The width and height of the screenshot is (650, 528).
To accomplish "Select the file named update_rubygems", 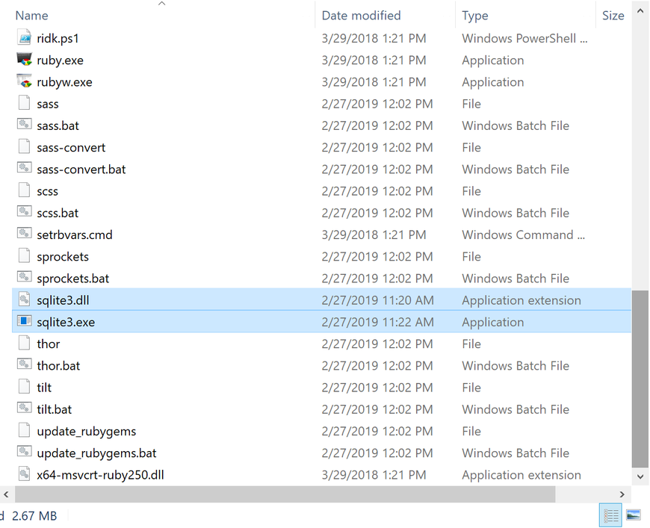I will point(86,431).
